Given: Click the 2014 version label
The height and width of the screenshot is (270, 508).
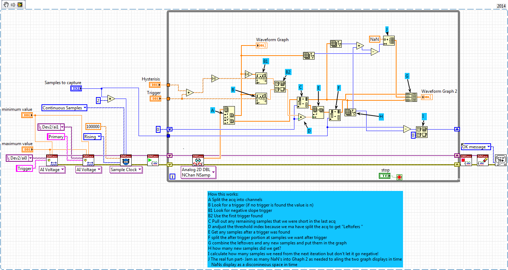Looking at the screenshot, I should click(502, 6).
